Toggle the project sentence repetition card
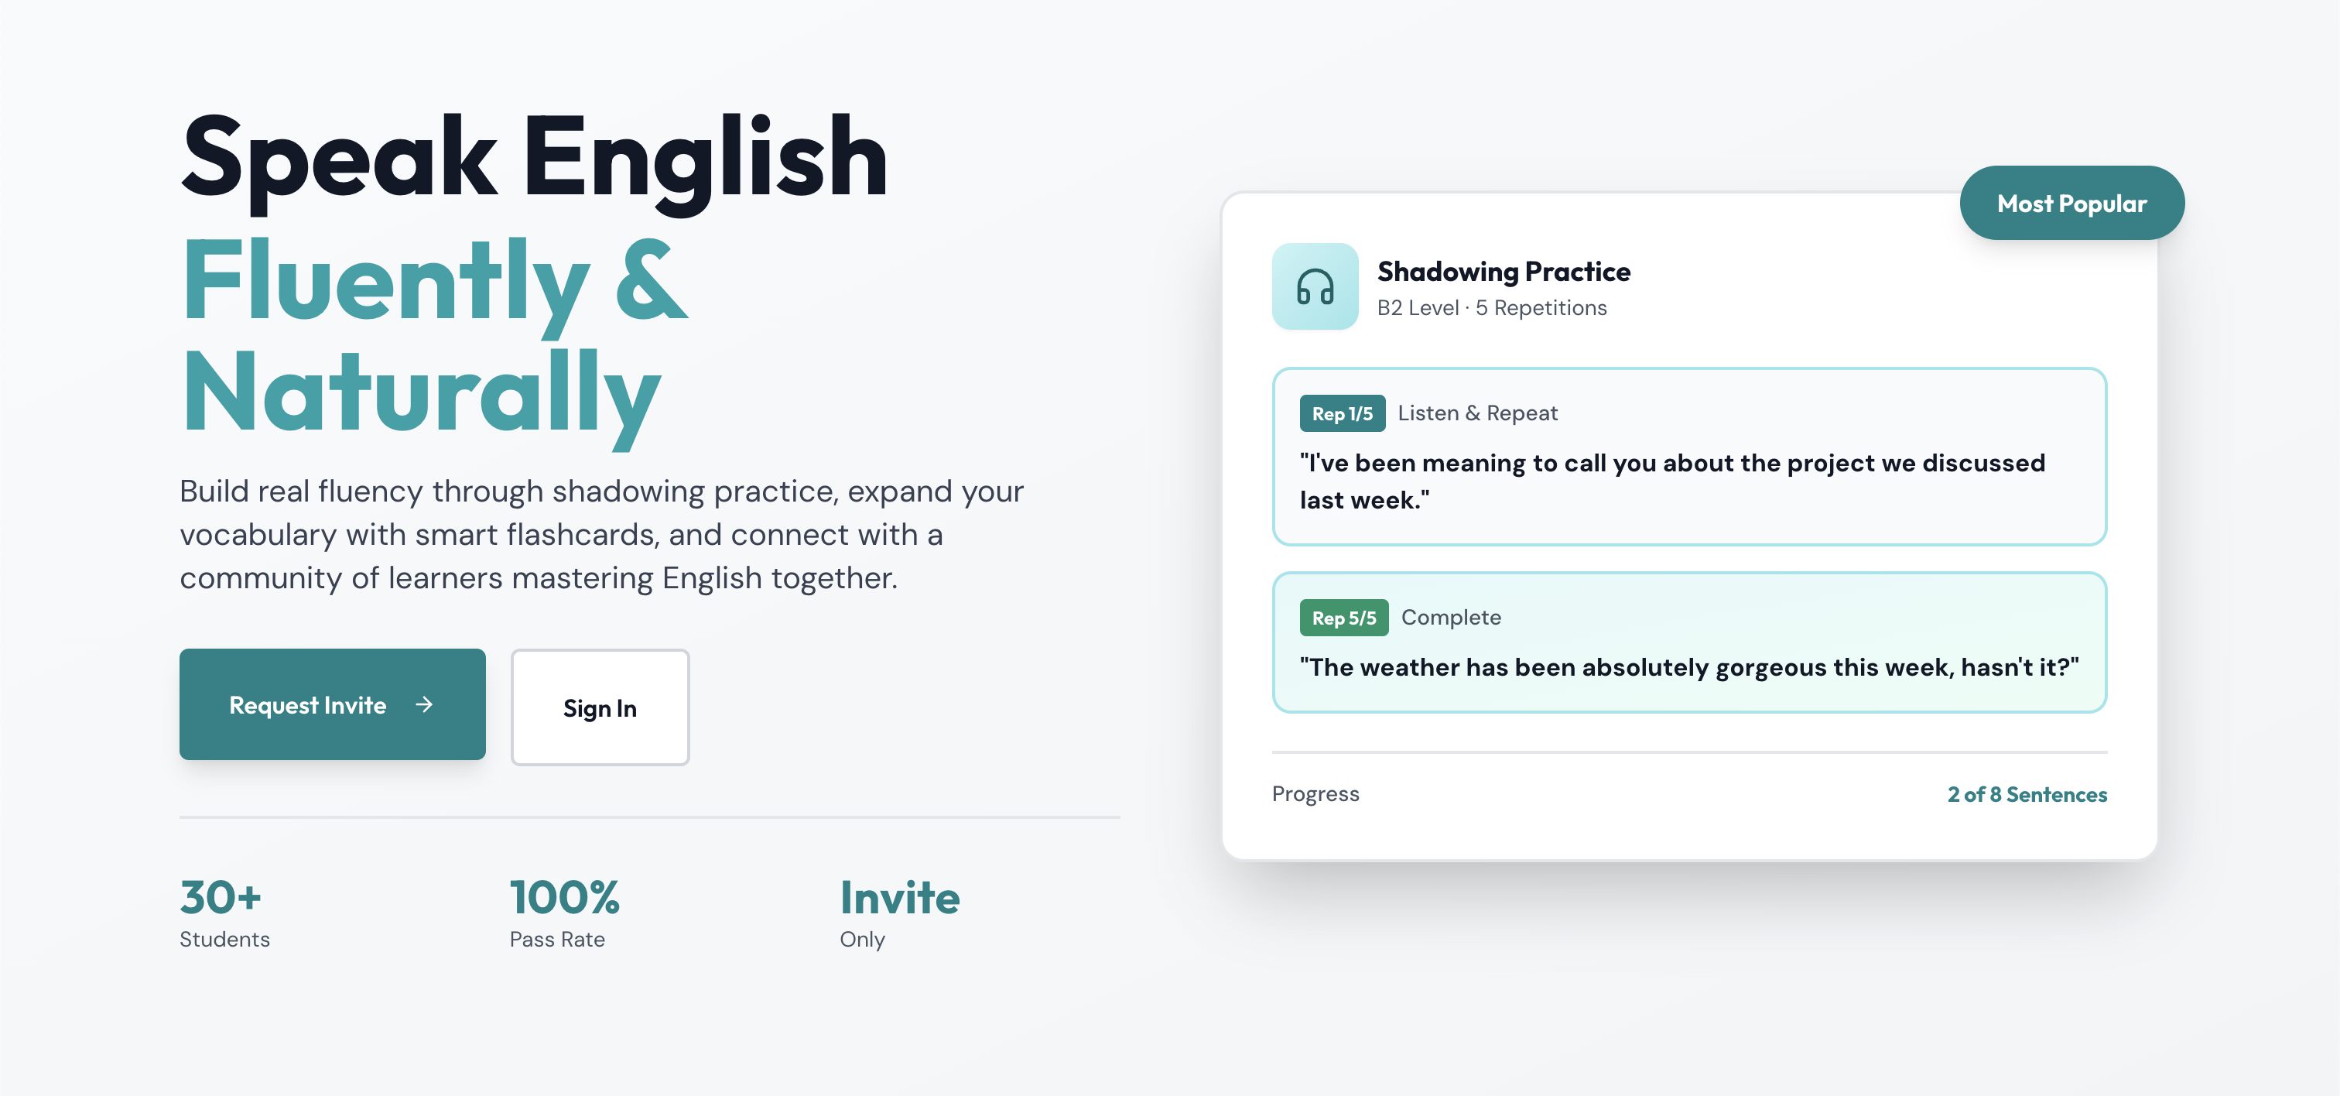 click(1688, 456)
